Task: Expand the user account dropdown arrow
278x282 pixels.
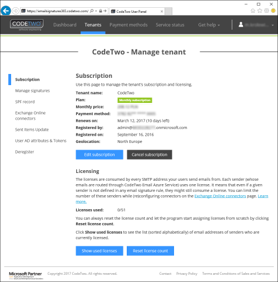Action: point(272,25)
